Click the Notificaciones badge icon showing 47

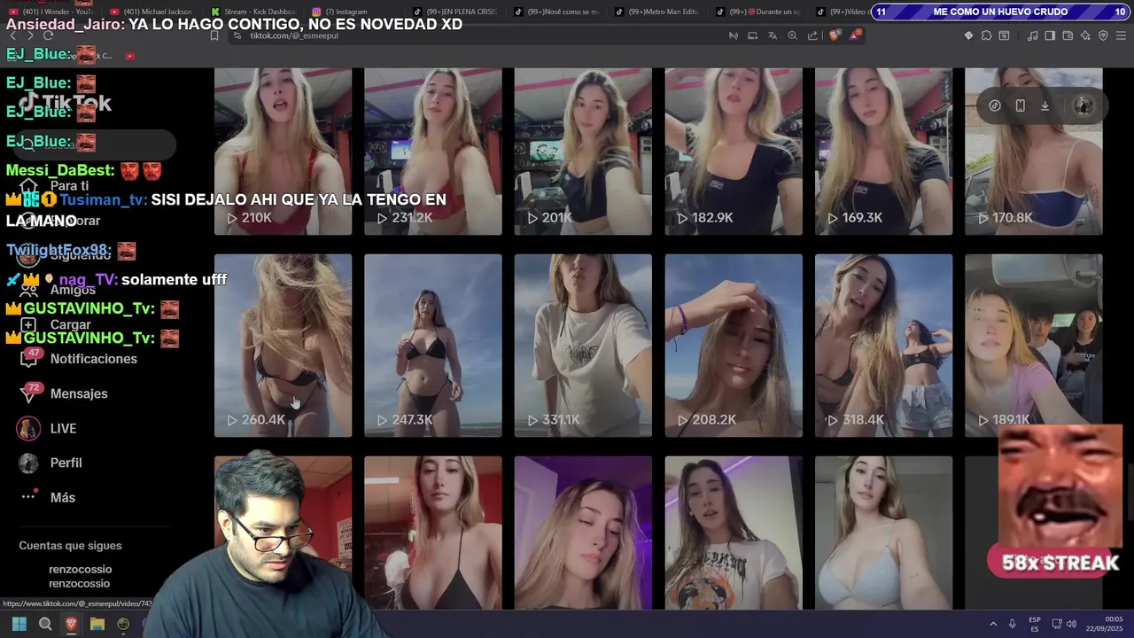pos(31,358)
